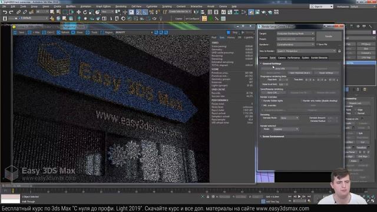Click the selection lock icon in the status bar

pyautogui.click(x=208, y=197)
